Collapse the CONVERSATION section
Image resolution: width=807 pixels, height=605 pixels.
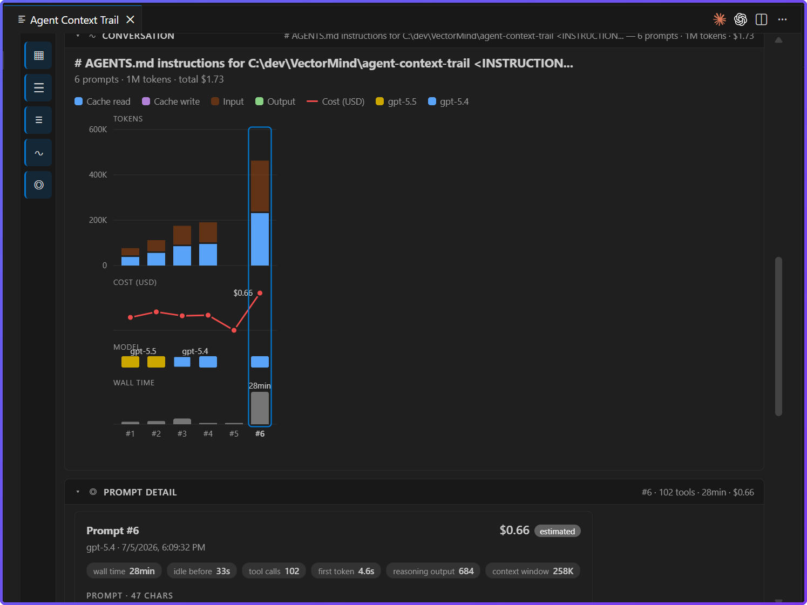(x=78, y=36)
